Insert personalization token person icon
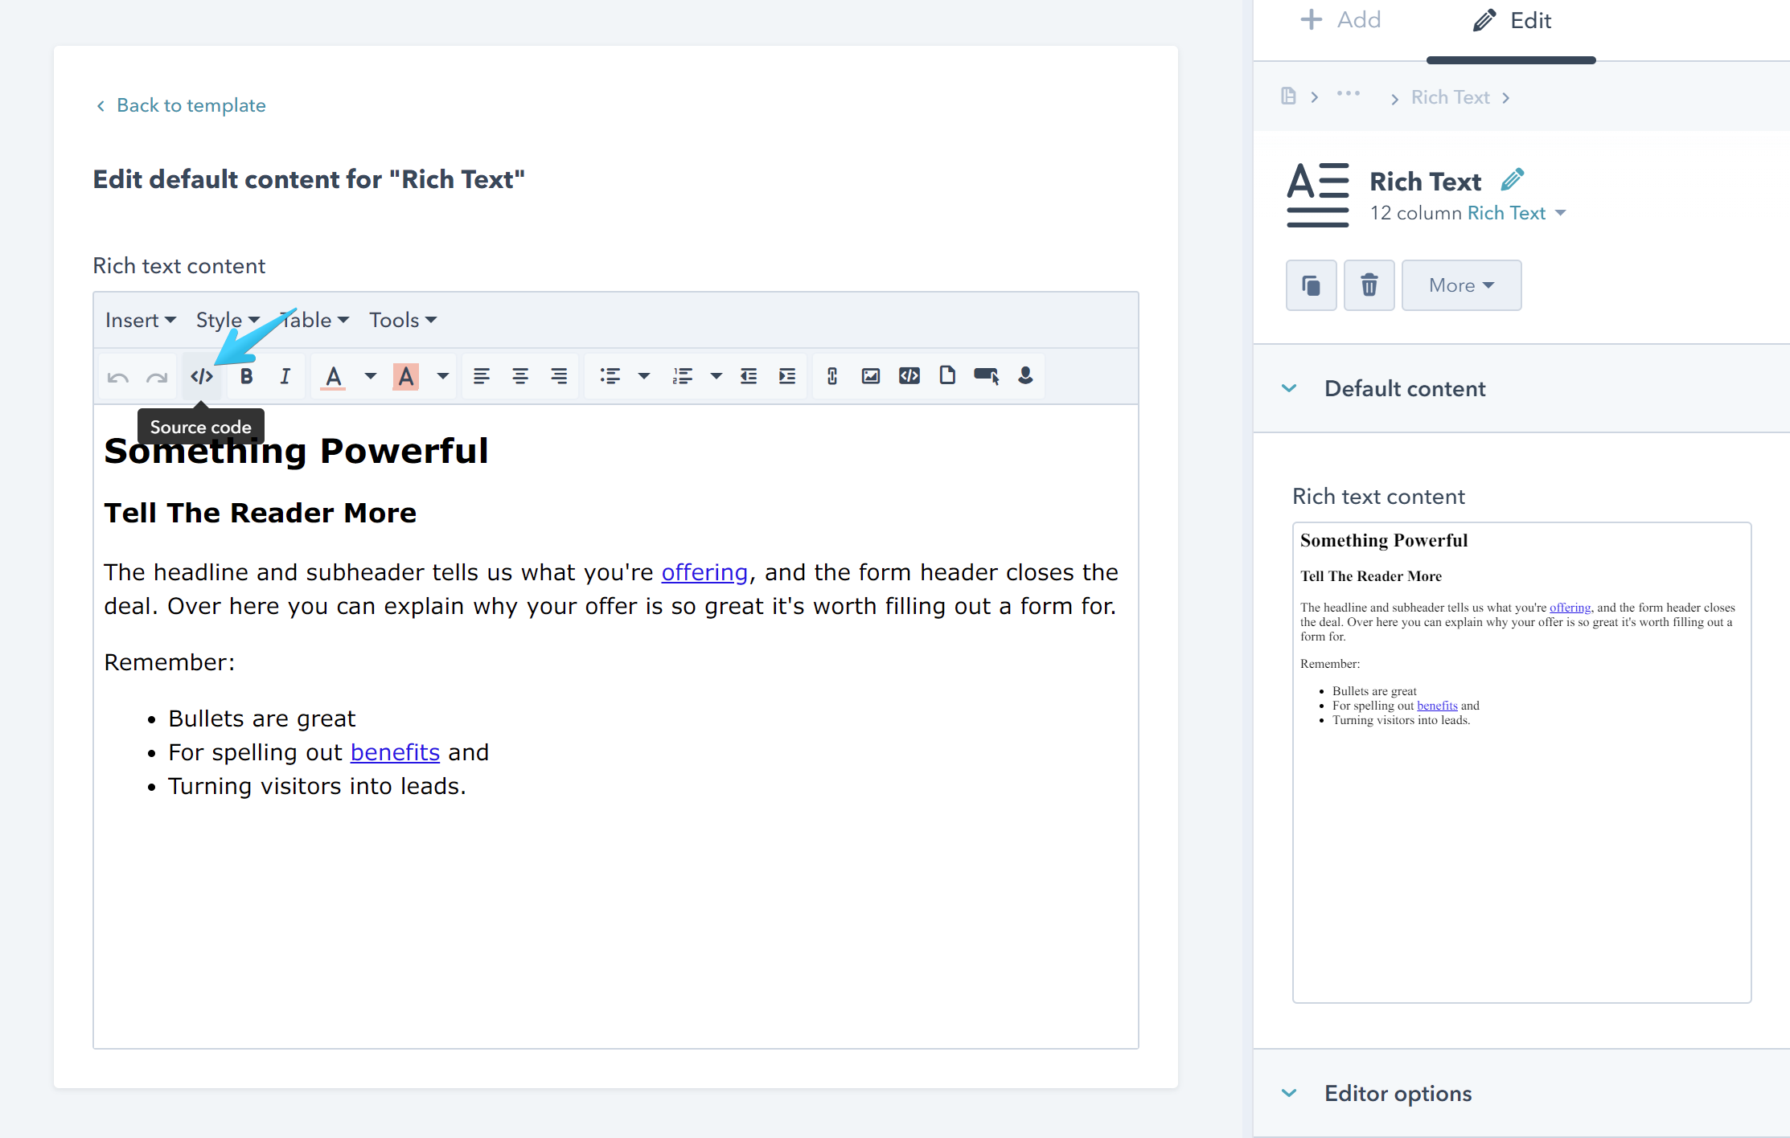Screen dimensions: 1790x1138 1025,376
